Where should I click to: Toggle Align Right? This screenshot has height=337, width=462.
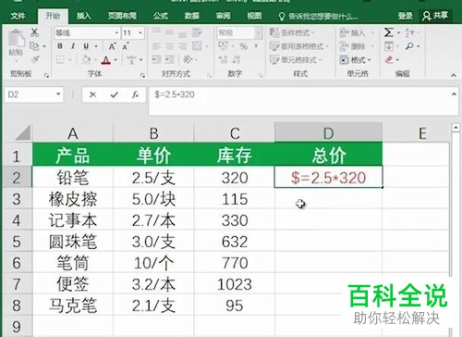(x=182, y=46)
